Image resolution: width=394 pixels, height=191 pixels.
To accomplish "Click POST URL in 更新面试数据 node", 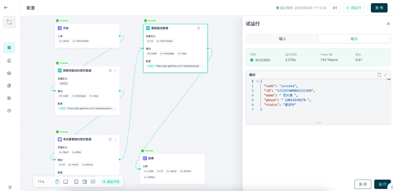I will (x=175, y=66).
